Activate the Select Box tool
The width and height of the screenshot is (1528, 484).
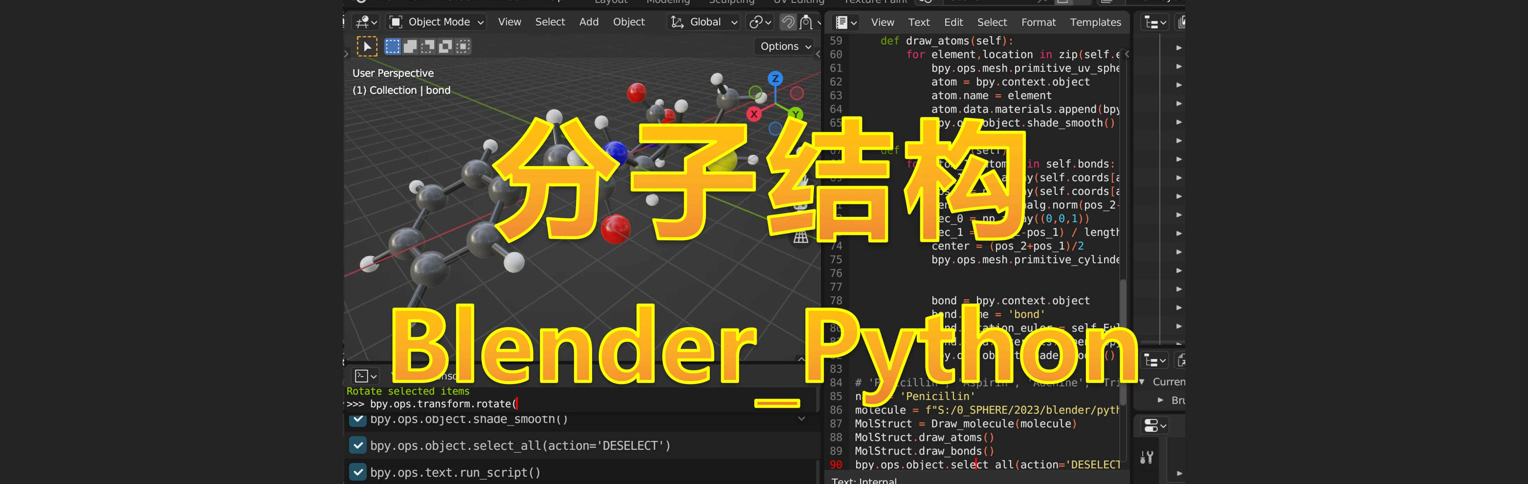[393, 46]
